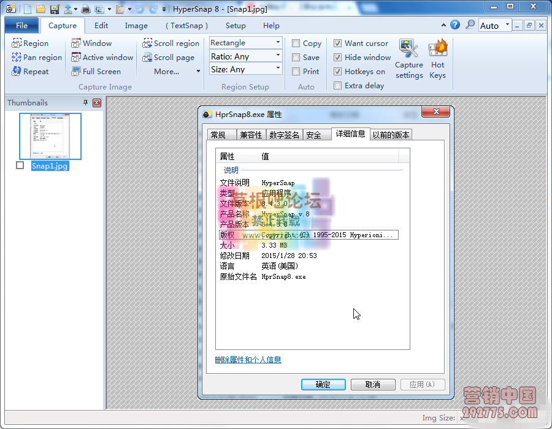Tick the Copy checkbox in Auto group
Image resolution: width=552 pixels, height=429 pixels.
pyautogui.click(x=296, y=44)
